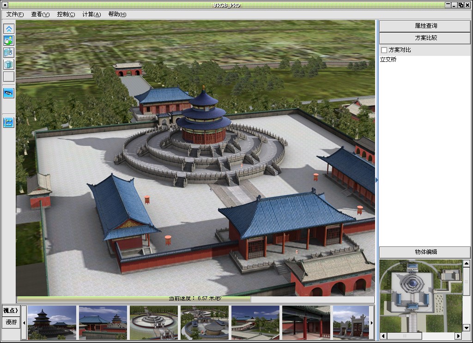Click the measurement ruler icon
The image size is (473, 343).
click(x=9, y=122)
